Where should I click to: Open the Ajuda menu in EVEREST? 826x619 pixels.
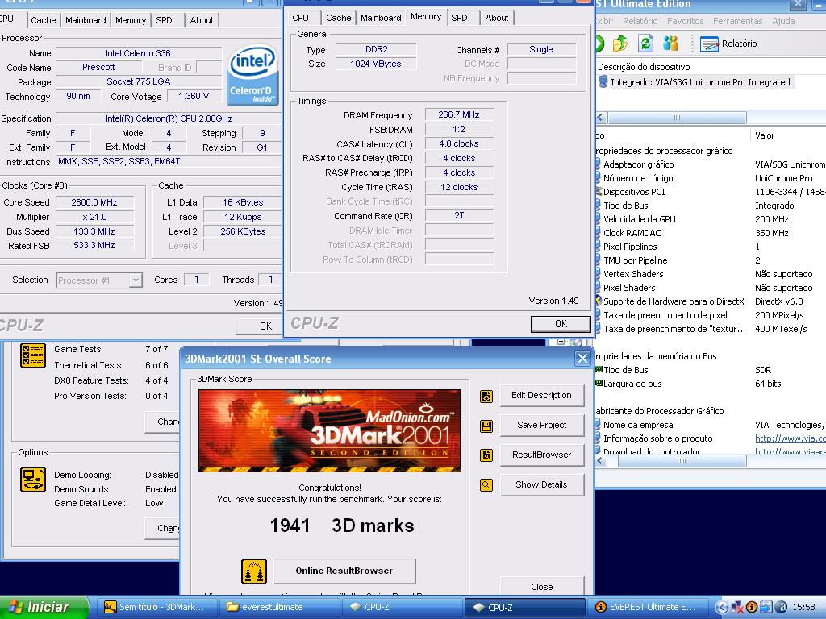[783, 21]
